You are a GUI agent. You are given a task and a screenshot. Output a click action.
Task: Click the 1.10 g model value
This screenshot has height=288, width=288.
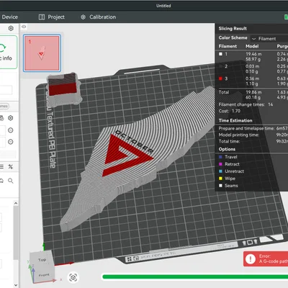(252, 84)
